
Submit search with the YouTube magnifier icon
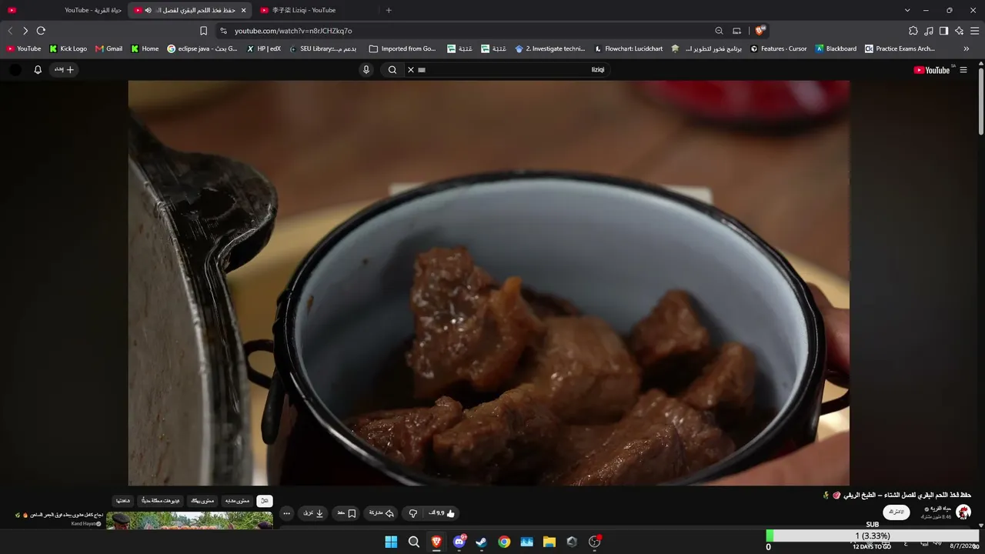pyautogui.click(x=392, y=69)
